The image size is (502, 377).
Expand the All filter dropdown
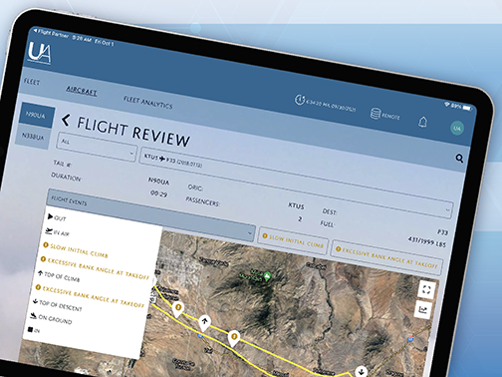point(97,148)
